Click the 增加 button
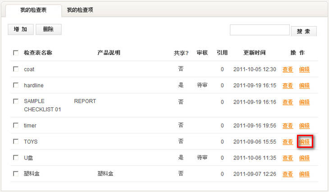The height and width of the screenshot is (192, 329). pyautogui.click(x=20, y=29)
